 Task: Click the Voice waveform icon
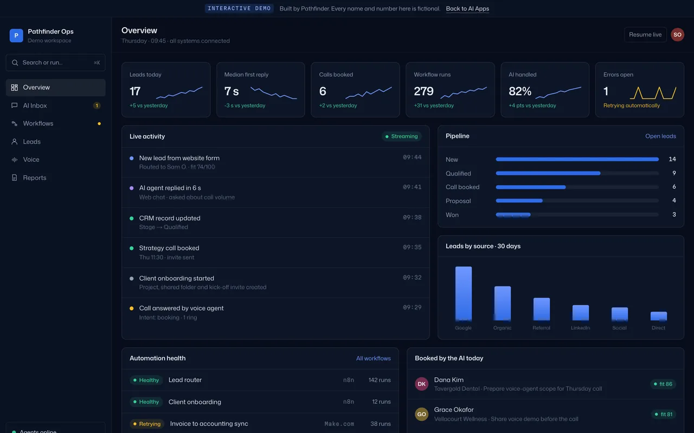click(x=15, y=160)
